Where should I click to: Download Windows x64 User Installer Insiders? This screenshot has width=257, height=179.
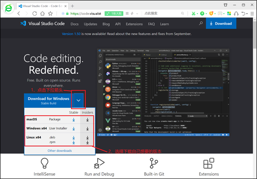(x=87, y=129)
